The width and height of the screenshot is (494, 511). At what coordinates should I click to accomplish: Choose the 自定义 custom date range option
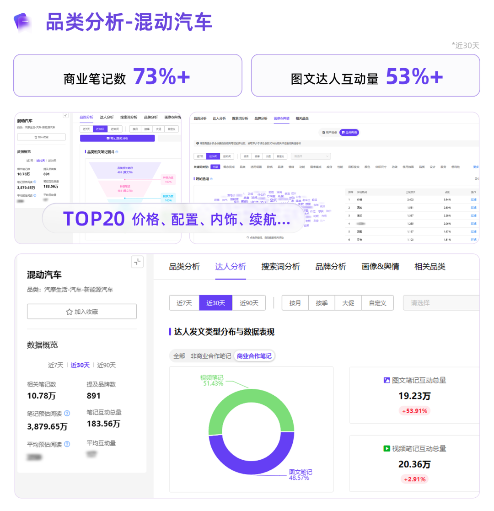(x=377, y=303)
